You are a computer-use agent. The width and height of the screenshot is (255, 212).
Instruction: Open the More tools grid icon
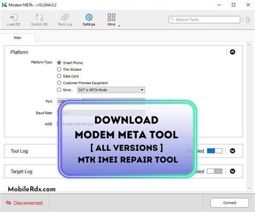tap(111, 17)
